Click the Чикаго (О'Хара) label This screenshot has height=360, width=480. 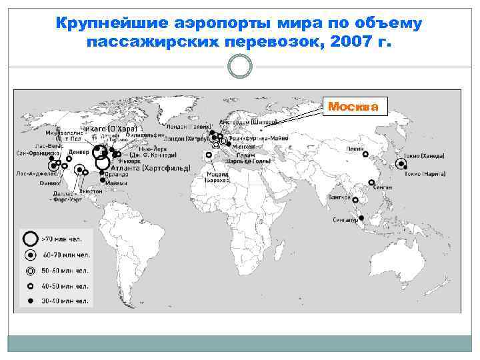click(109, 129)
